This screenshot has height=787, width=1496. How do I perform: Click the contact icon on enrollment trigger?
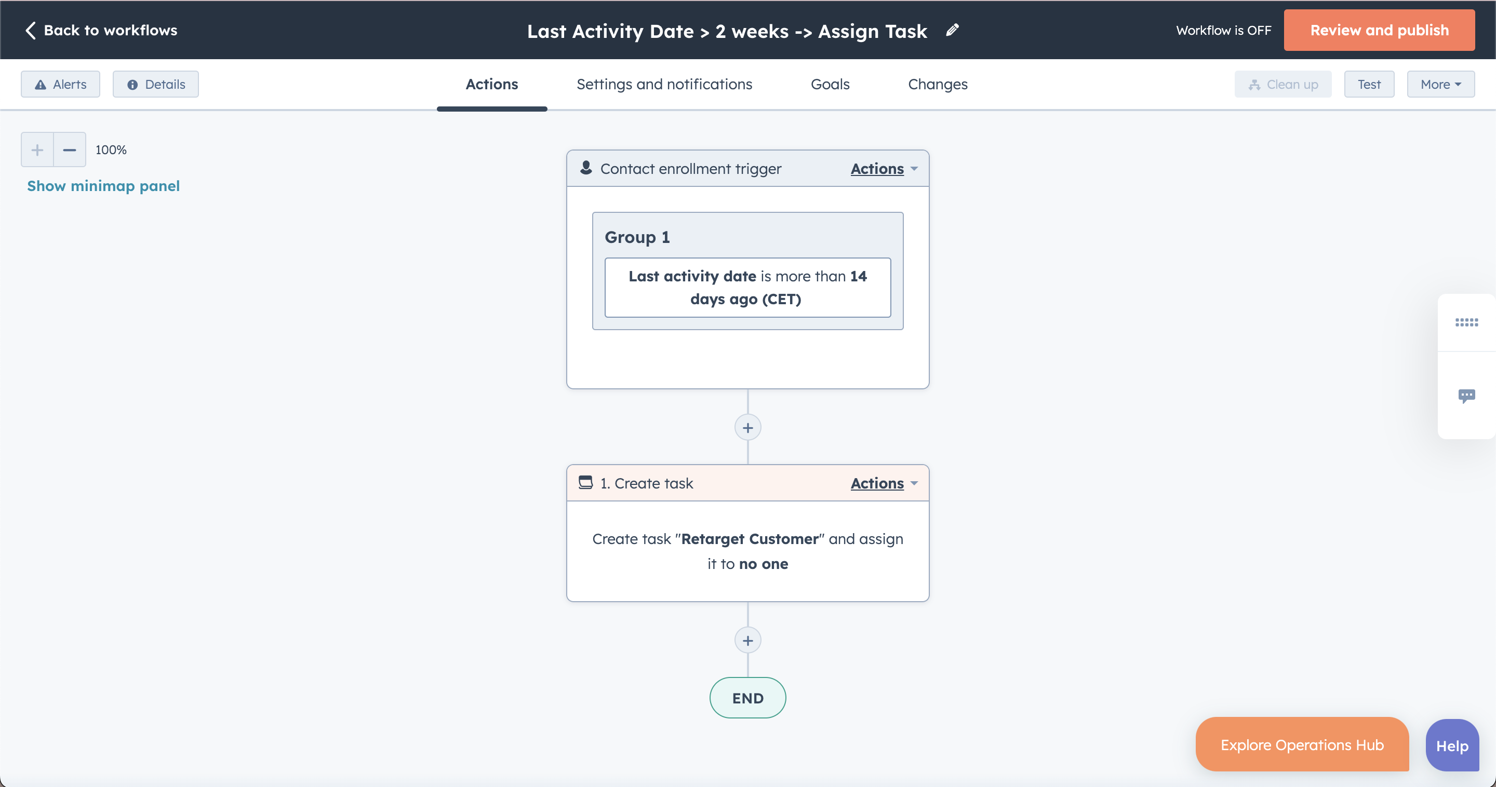(x=585, y=168)
